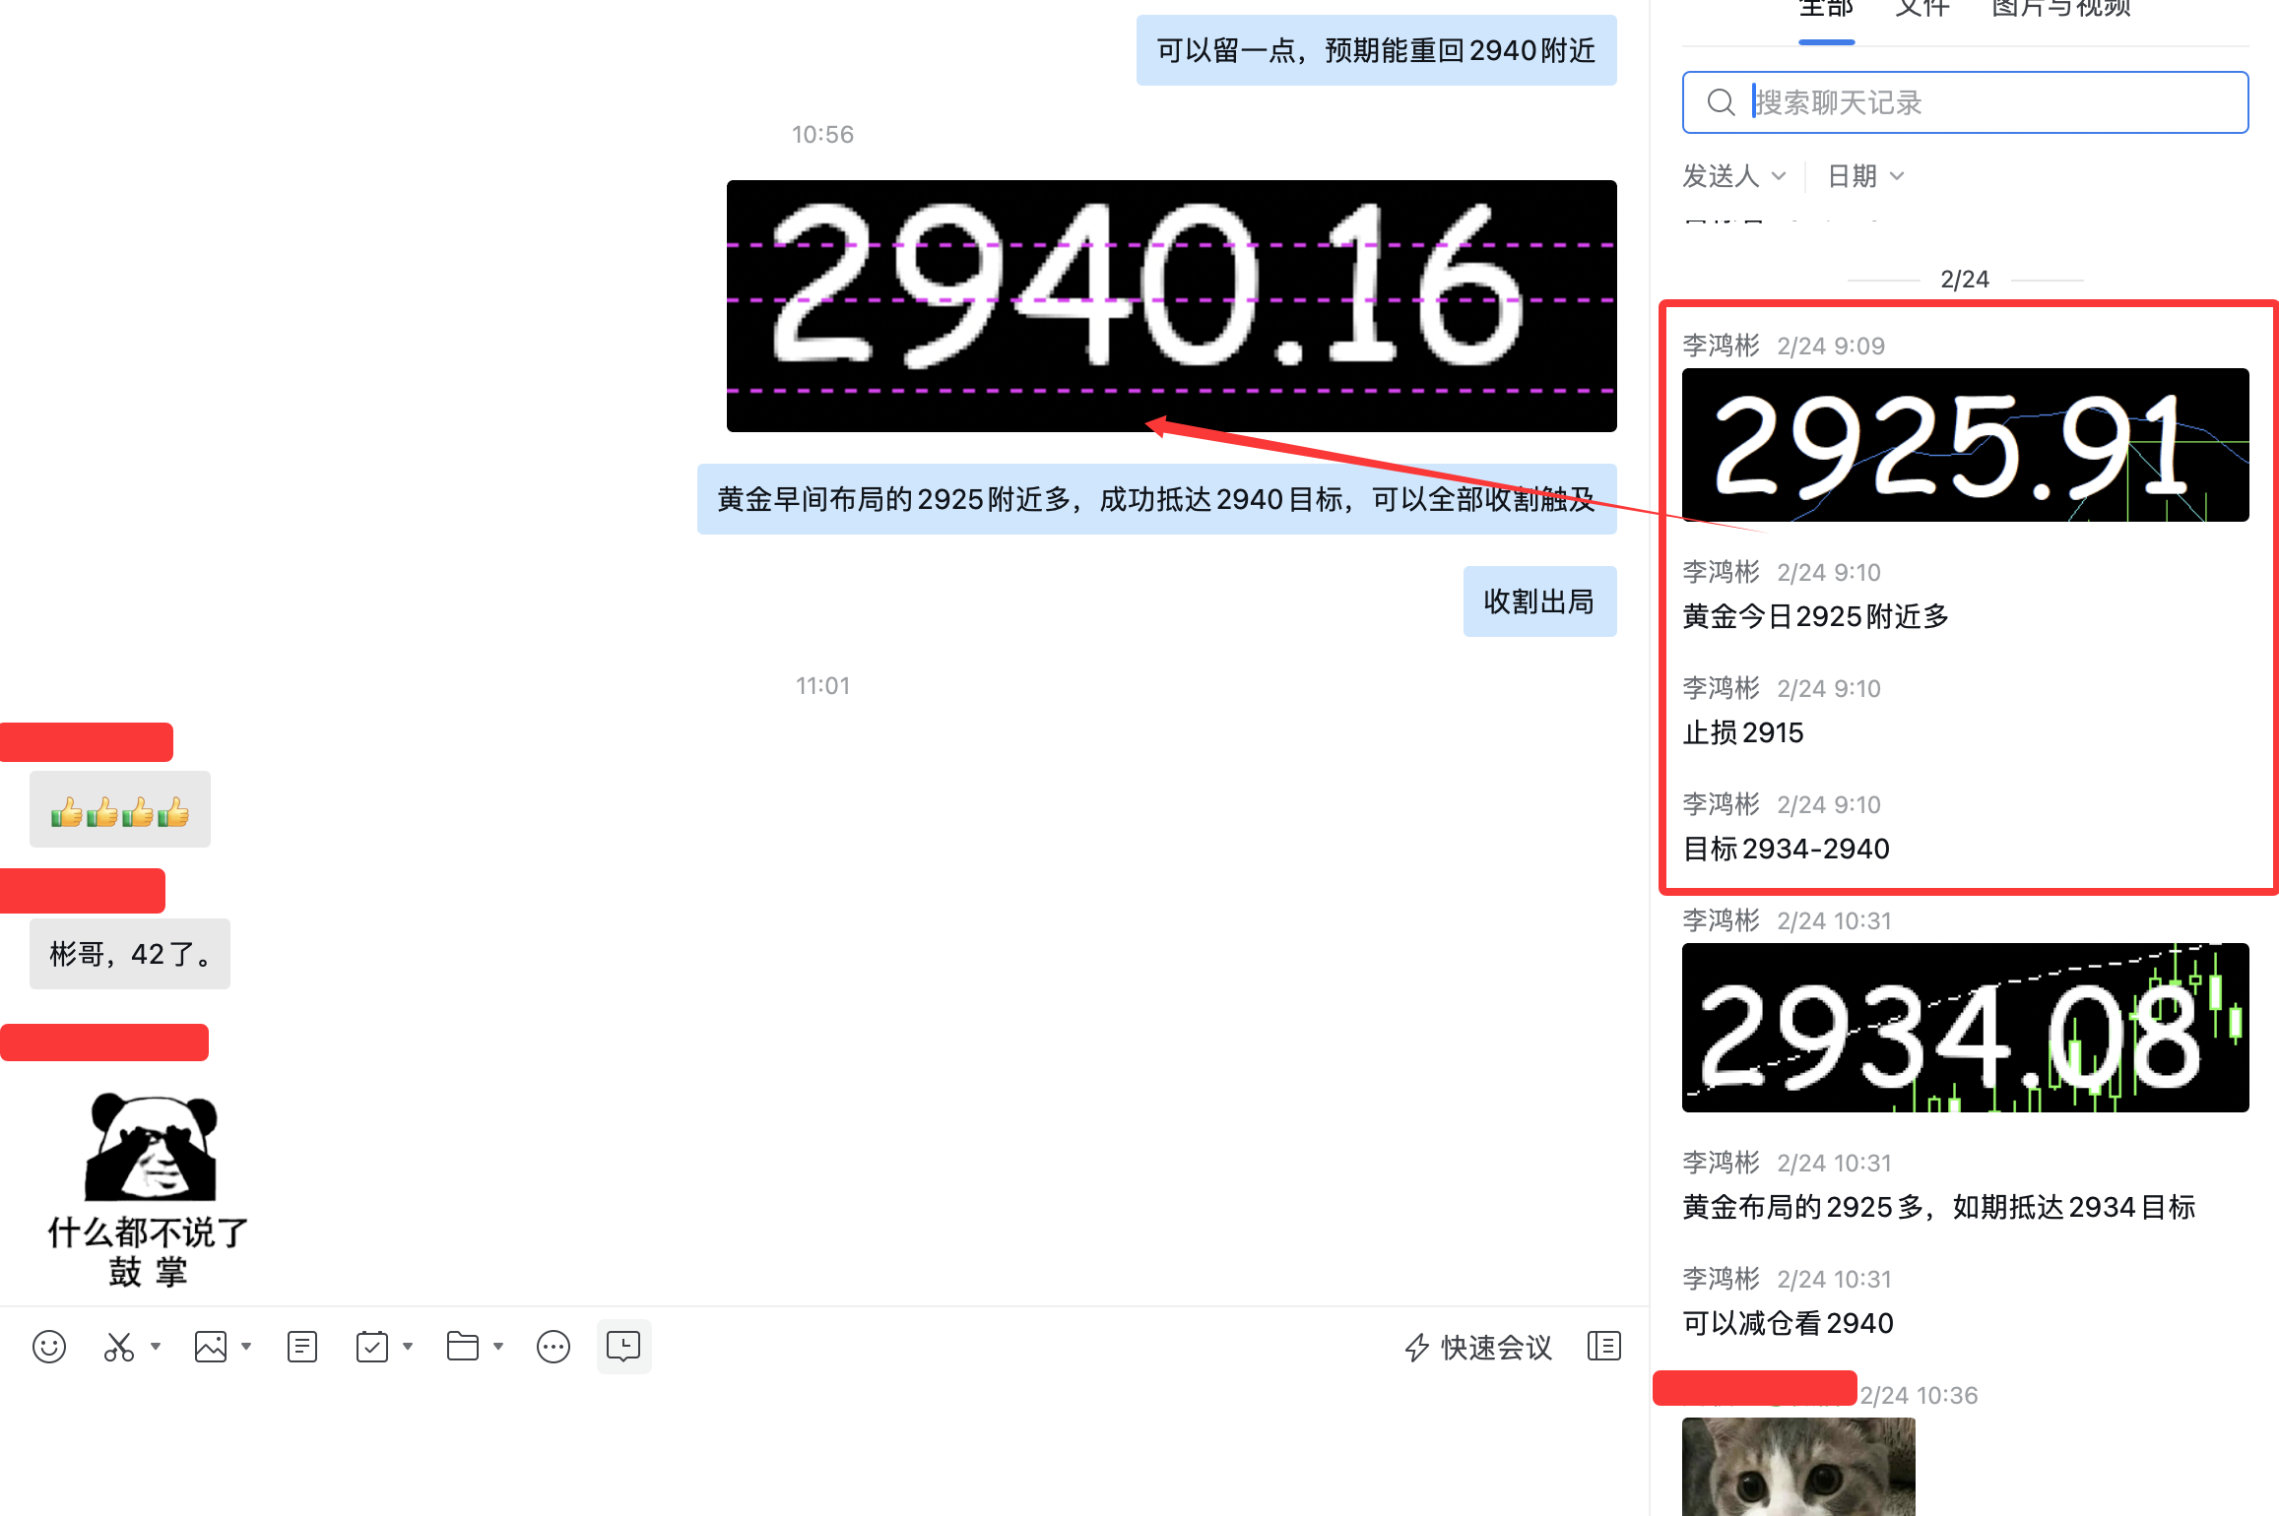The height and width of the screenshot is (1516, 2279).
Task: Open the emoji picker
Action: tap(49, 1347)
